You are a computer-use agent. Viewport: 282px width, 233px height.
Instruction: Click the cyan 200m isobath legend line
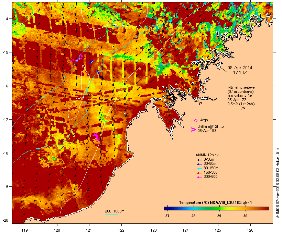pyautogui.click(x=111, y=214)
